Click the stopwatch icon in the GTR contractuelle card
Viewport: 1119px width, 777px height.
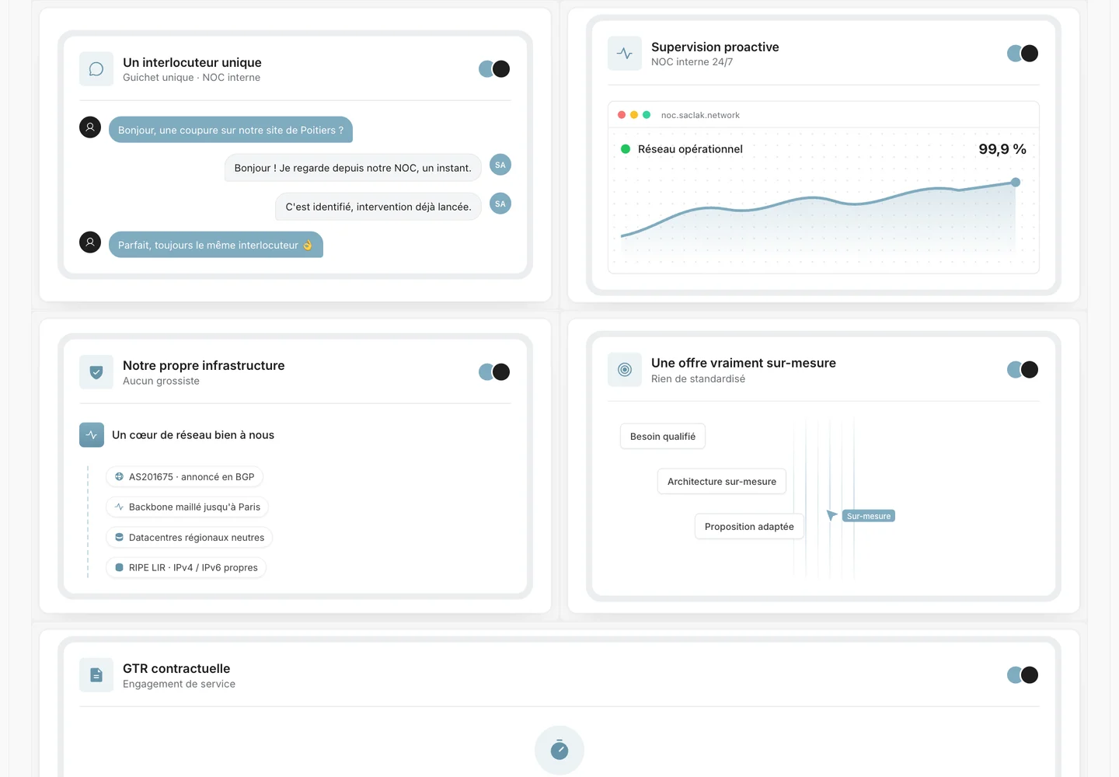[x=559, y=750]
